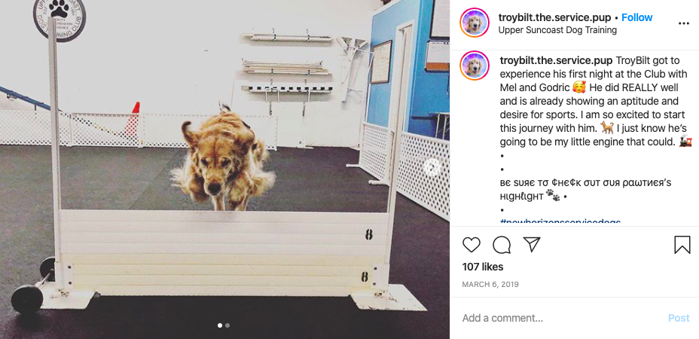Image resolution: width=699 pixels, height=339 pixels.
Task: Click the dog photo in the post
Action: point(224,169)
